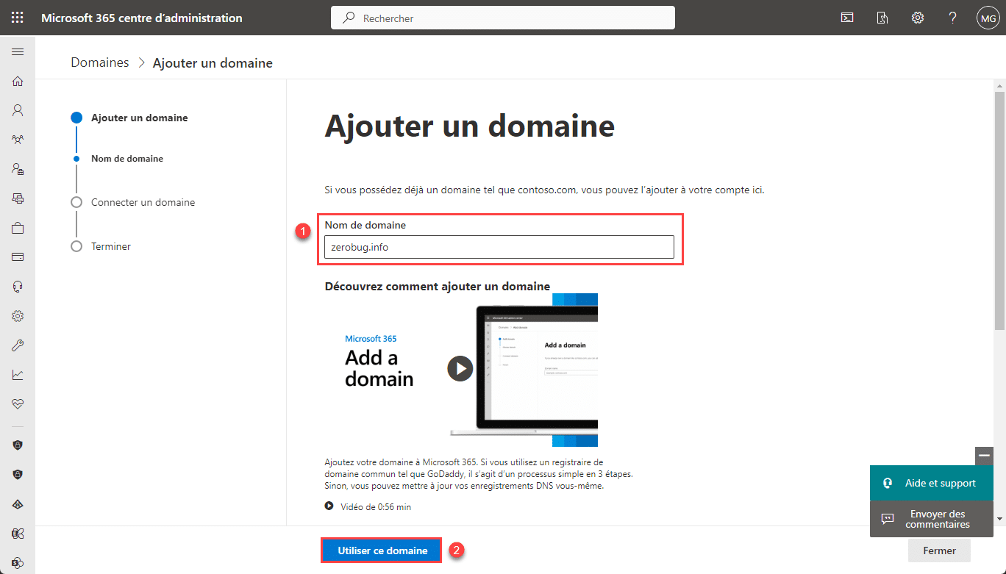Viewport: 1006px width, 574px height.
Task: Open SharePoint admin center icon
Action: (18, 562)
